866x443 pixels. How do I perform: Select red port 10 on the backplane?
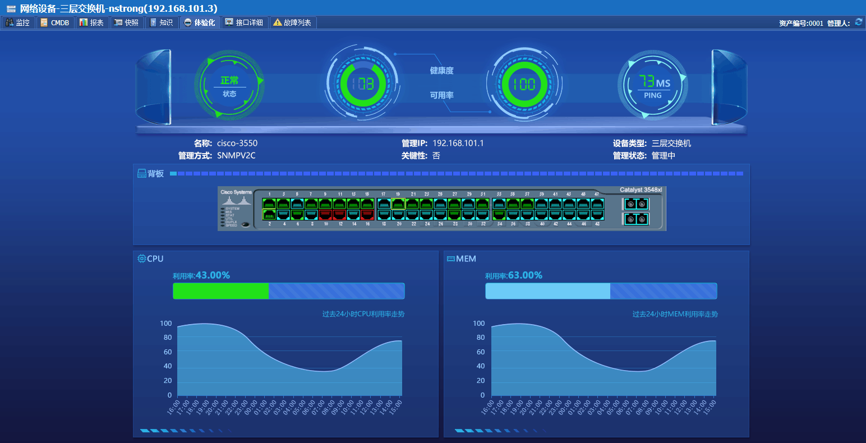pos(326,215)
